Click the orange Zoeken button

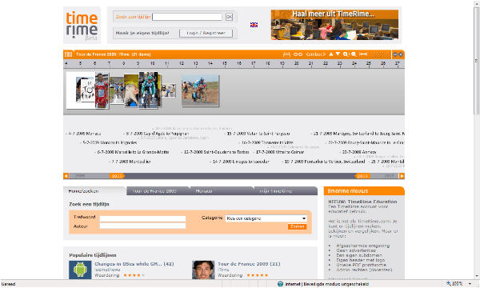point(297,226)
